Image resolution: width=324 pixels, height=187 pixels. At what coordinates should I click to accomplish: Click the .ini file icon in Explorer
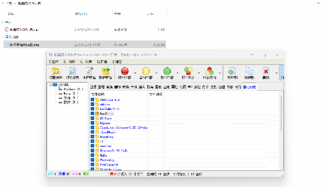pos(7,29)
